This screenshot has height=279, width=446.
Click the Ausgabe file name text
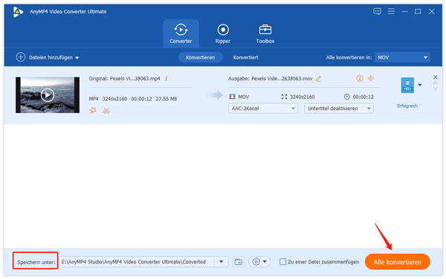pos(271,79)
